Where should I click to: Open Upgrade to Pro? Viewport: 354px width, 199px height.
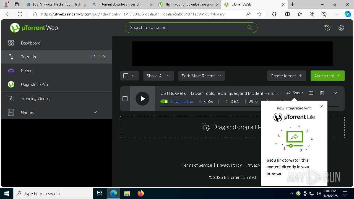pyautogui.click(x=56, y=84)
